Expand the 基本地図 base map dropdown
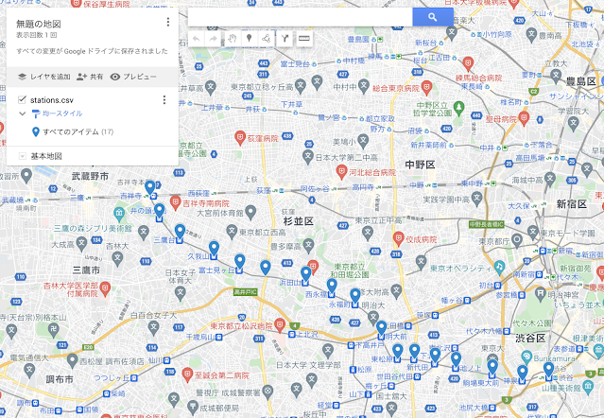604x418 pixels. (x=23, y=156)
